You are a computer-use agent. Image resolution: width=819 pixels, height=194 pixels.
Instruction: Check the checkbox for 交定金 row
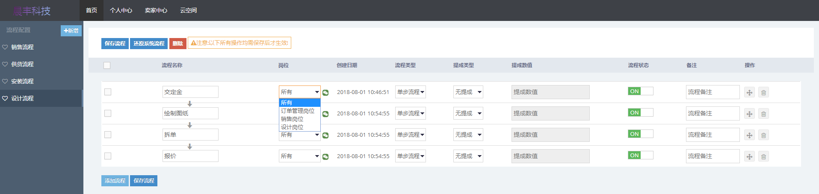click(x=108, y=92)
